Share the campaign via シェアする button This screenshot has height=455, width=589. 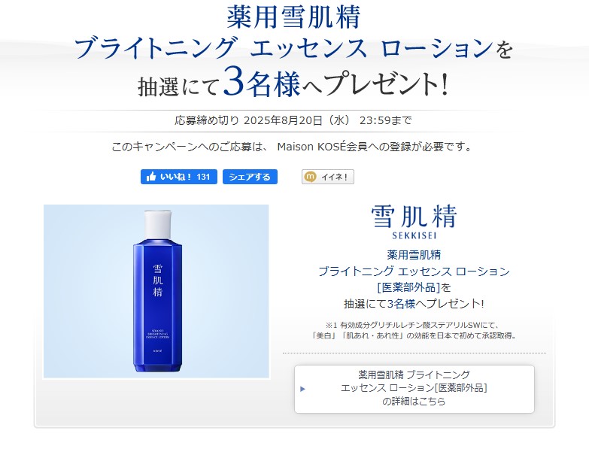click(250, 177)
